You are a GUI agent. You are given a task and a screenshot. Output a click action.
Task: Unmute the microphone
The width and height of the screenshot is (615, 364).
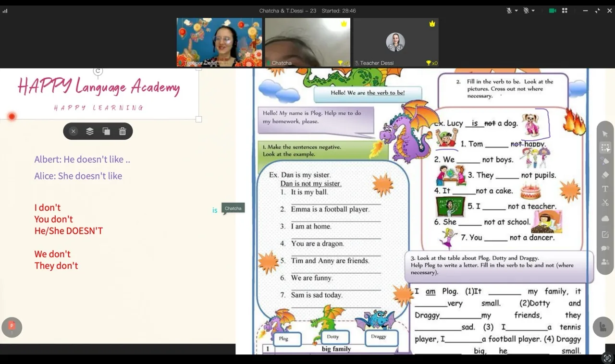[x=509, y=11]
